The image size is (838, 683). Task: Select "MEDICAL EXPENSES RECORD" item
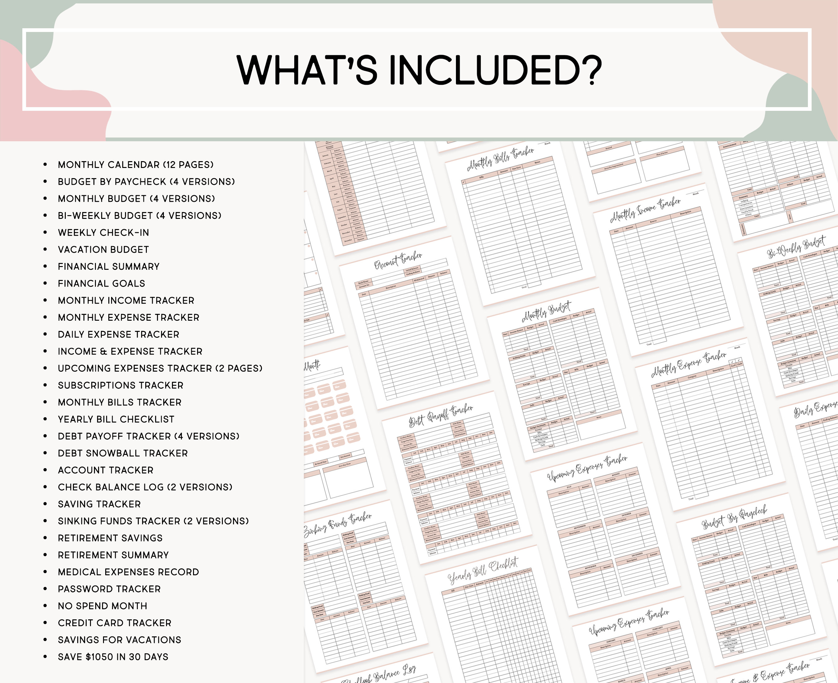128,572
